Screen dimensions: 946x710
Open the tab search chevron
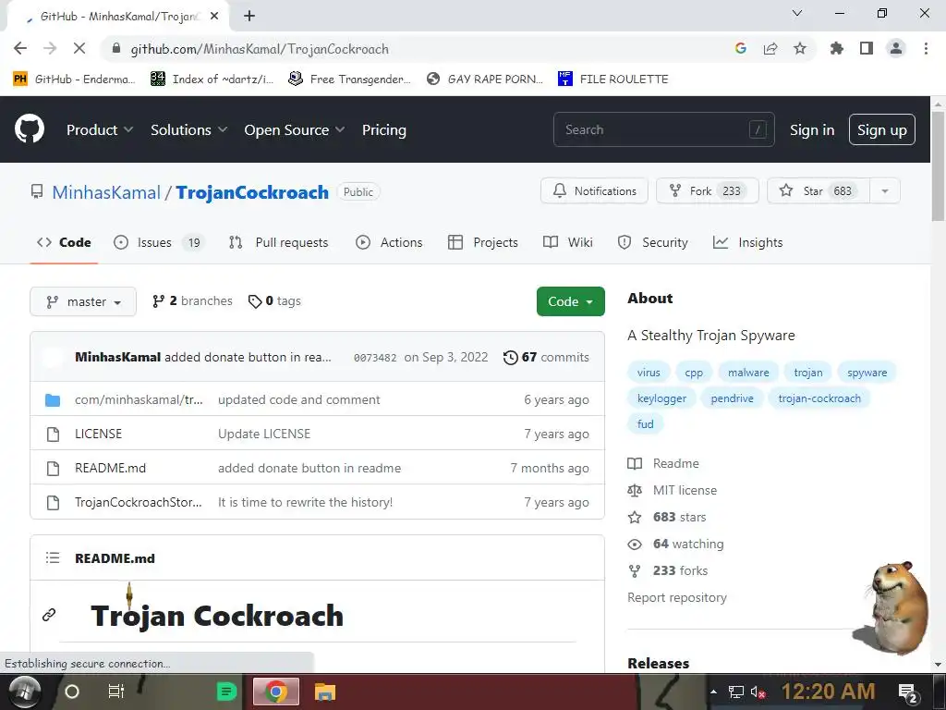[797, 13]
